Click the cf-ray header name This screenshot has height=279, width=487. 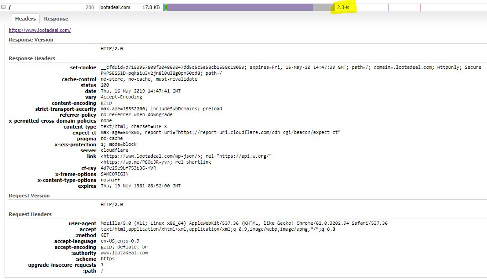tap(89, 168)
